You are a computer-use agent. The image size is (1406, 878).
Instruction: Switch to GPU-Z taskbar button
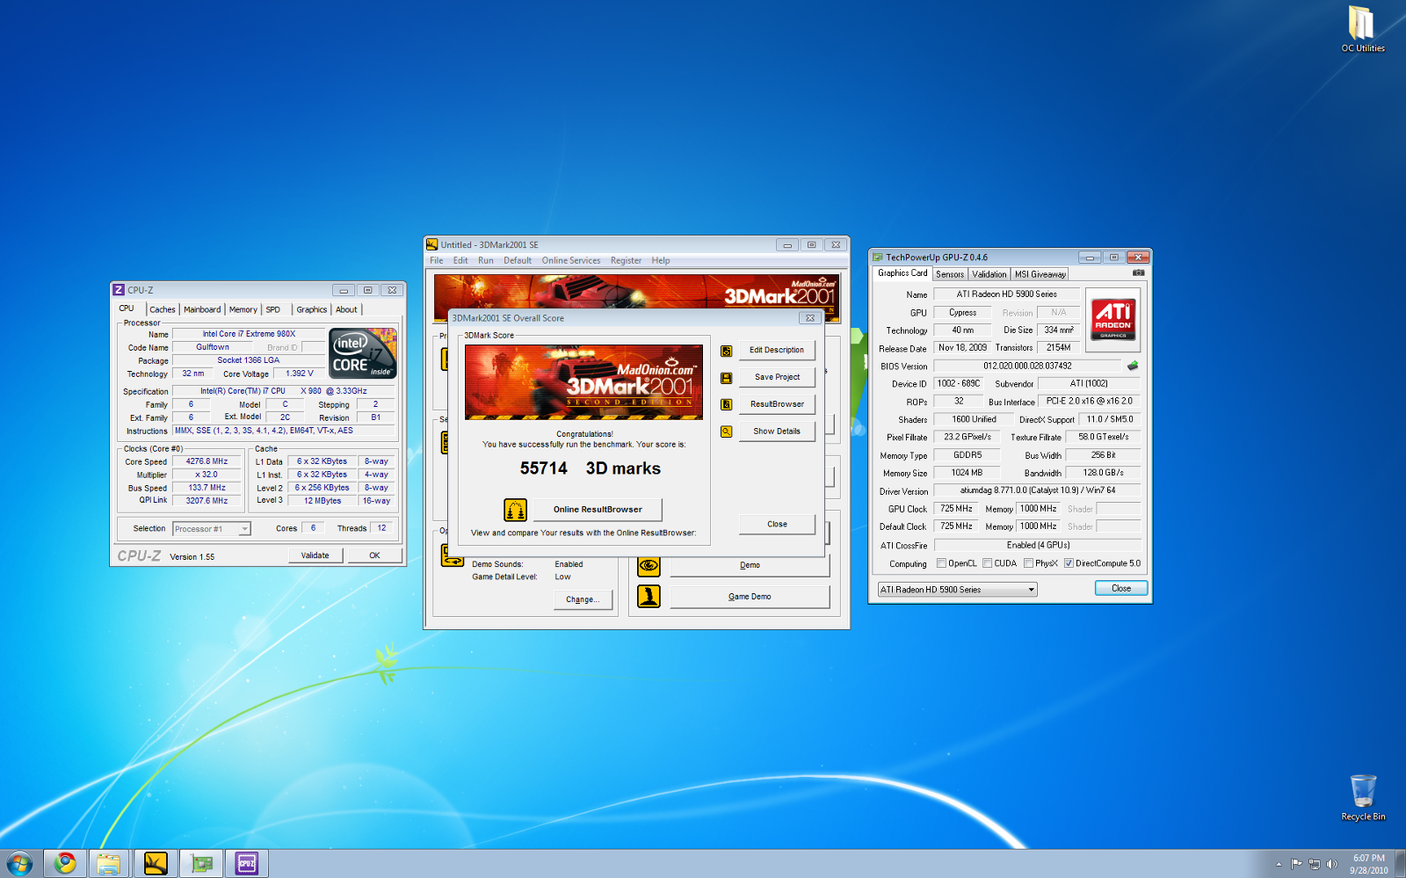[x=201, y=863]
